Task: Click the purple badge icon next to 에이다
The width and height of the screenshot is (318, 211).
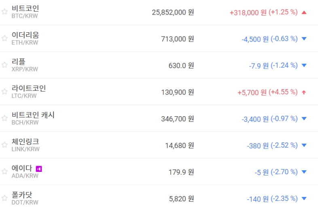Action: 39,169
